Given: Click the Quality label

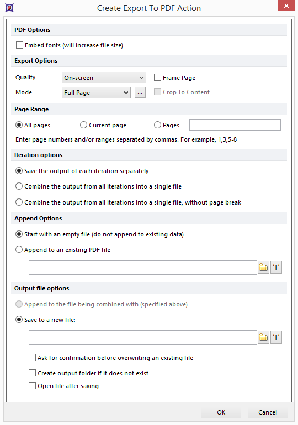Looking at the screenshot, I should pyautogui.click(x=25, y=77).
